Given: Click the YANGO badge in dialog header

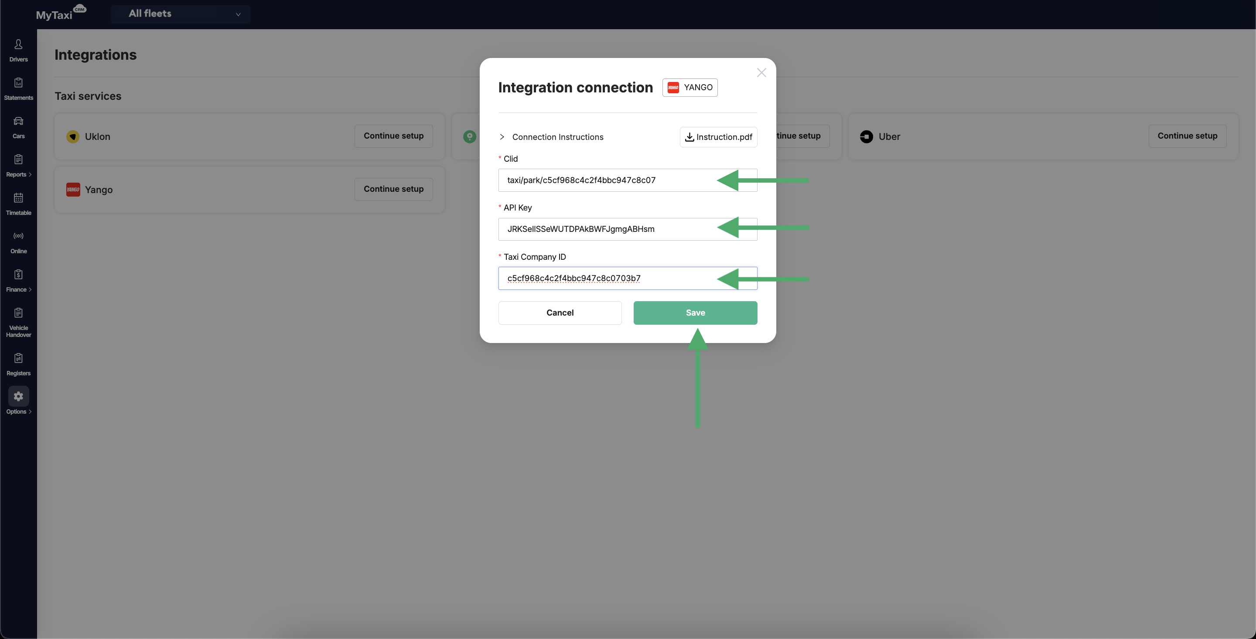Looking at the screenshot, I should click(x=689, y=87).
